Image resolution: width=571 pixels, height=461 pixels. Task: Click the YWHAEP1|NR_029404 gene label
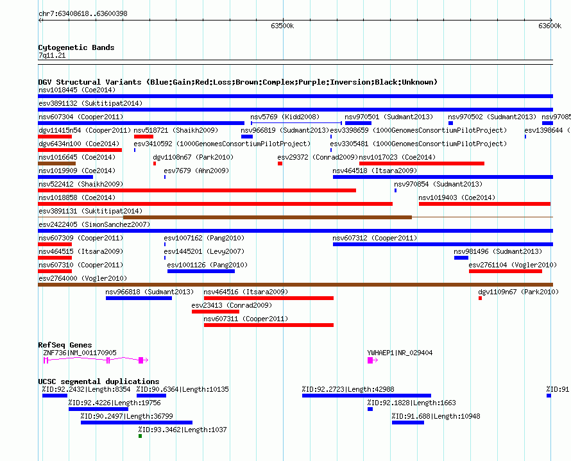(x=400, y=353)
